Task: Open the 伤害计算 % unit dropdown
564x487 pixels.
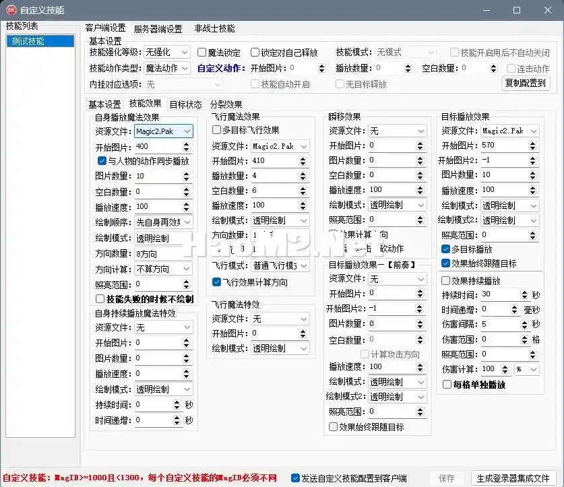Action: (x=526, y=369)
